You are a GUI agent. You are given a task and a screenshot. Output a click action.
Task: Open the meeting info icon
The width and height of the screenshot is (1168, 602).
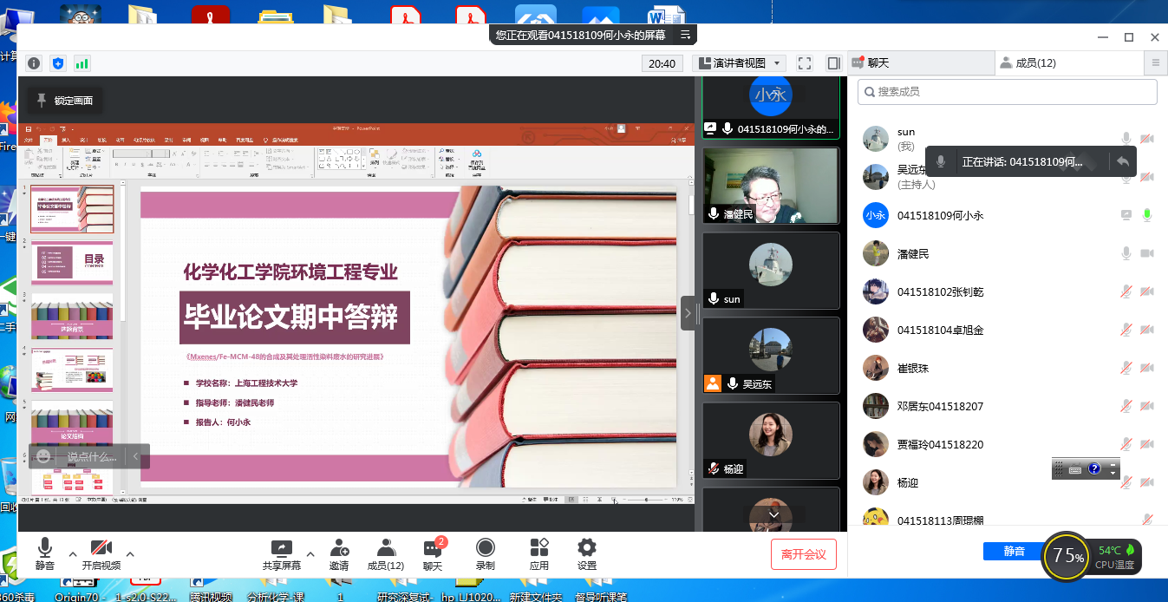(x=34, y=63)
